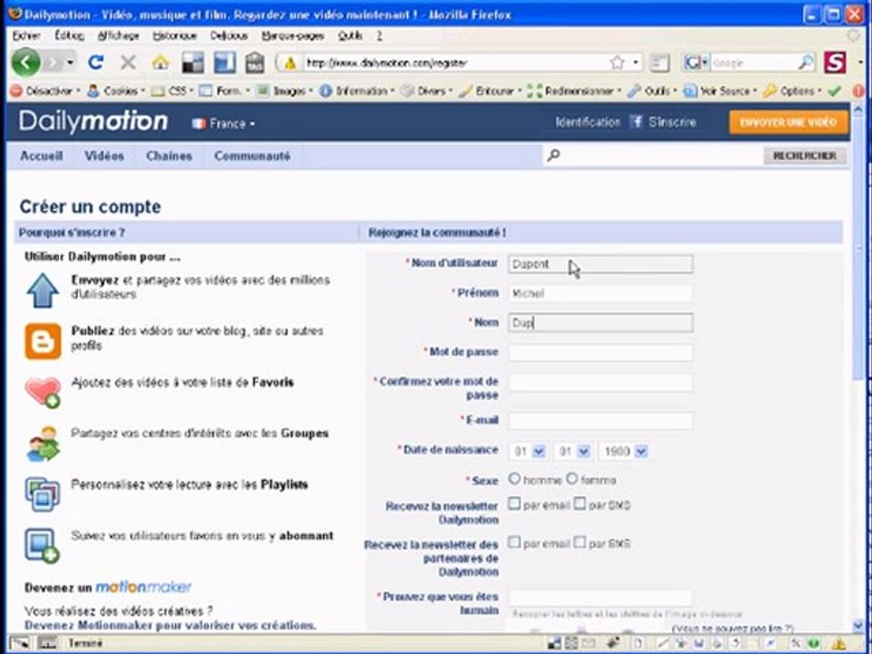Click the Dailymotion logo
872x654 pixels.
point(93,121)
